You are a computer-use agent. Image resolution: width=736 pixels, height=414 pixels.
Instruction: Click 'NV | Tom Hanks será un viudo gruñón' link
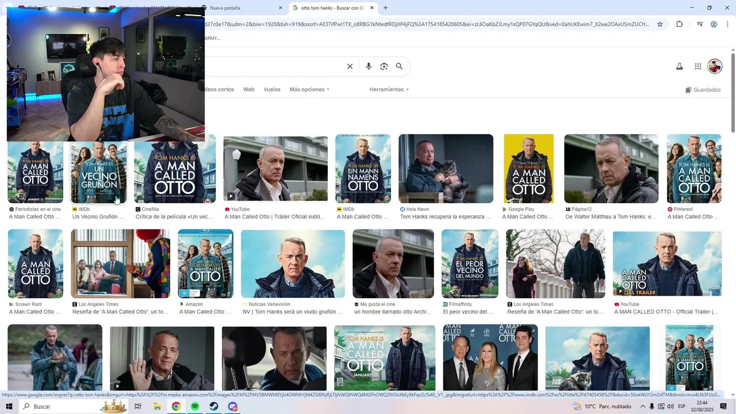click(x=292, y=312)
